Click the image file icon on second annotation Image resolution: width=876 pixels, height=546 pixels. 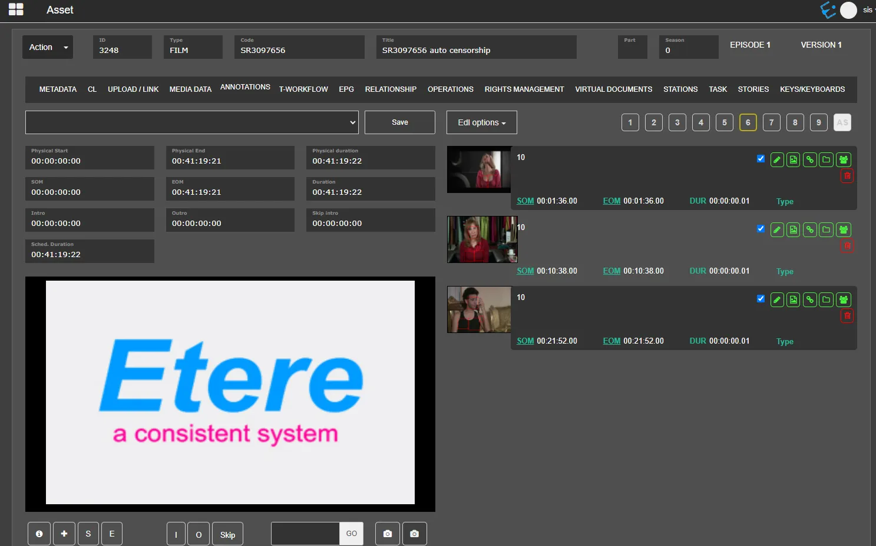point(794,230)
